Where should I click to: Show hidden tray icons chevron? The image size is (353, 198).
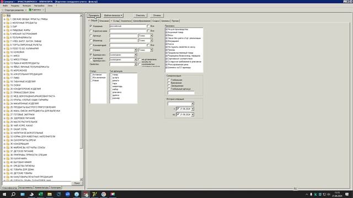click(x=307, y=194)
